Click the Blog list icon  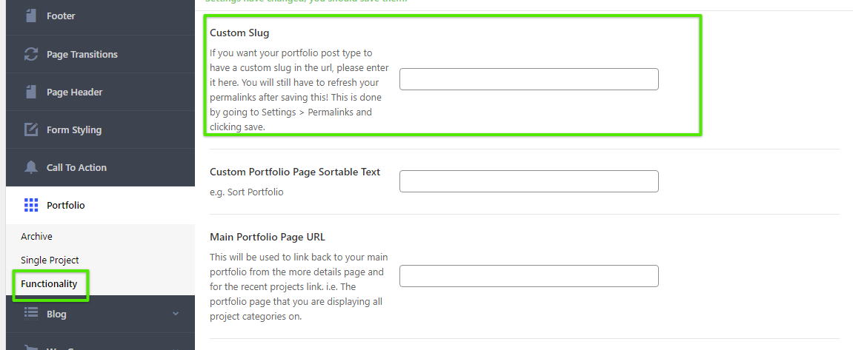click(31, 314)
